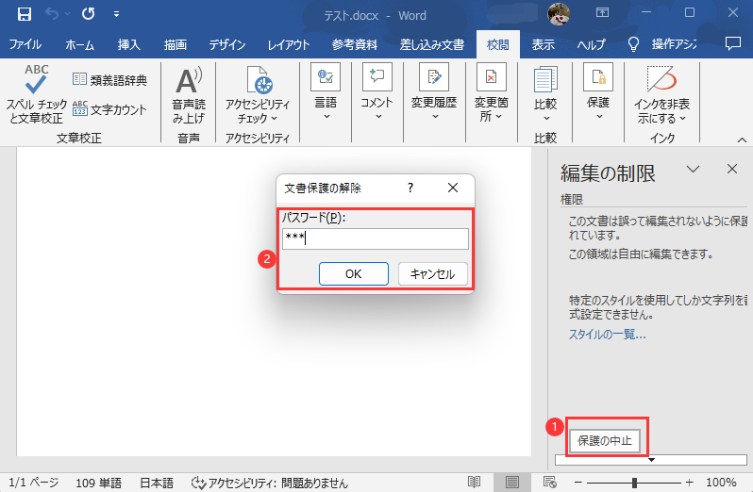Open the undo history dropdown arrow

[68, 14]
